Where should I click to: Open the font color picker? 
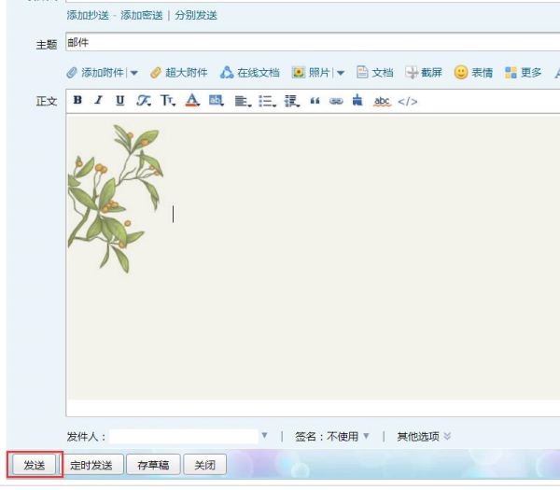pyautogui.click(x=192, y=101)
